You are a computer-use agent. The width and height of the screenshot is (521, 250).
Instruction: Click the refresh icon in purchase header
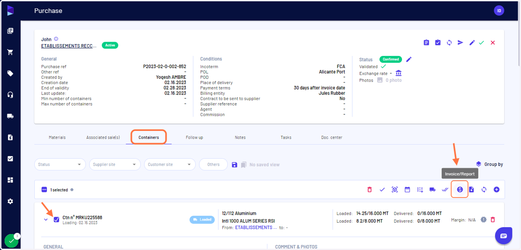(x=449, y=42)
